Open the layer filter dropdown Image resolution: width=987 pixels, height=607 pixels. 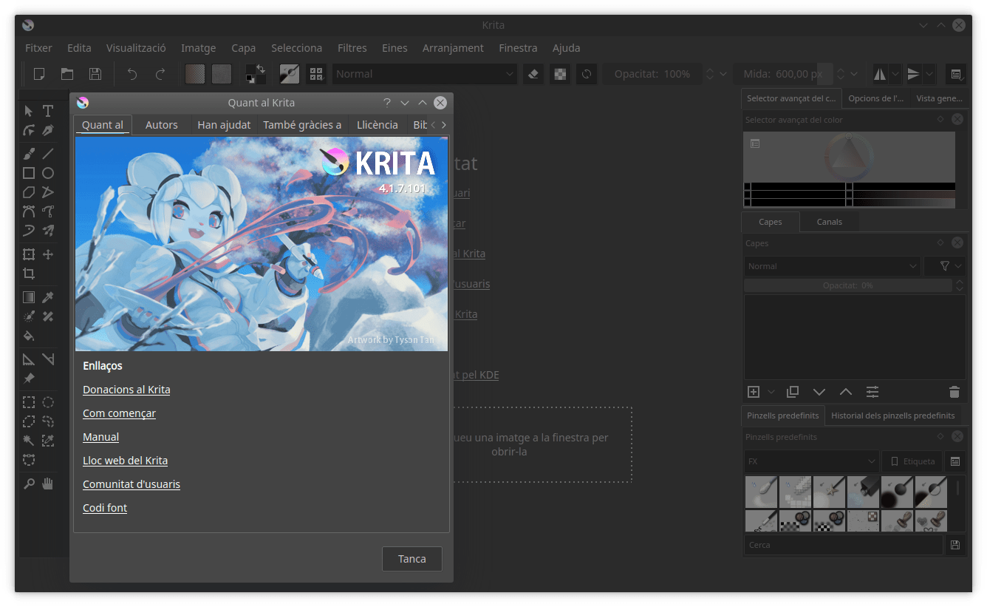tap(945, 266)
